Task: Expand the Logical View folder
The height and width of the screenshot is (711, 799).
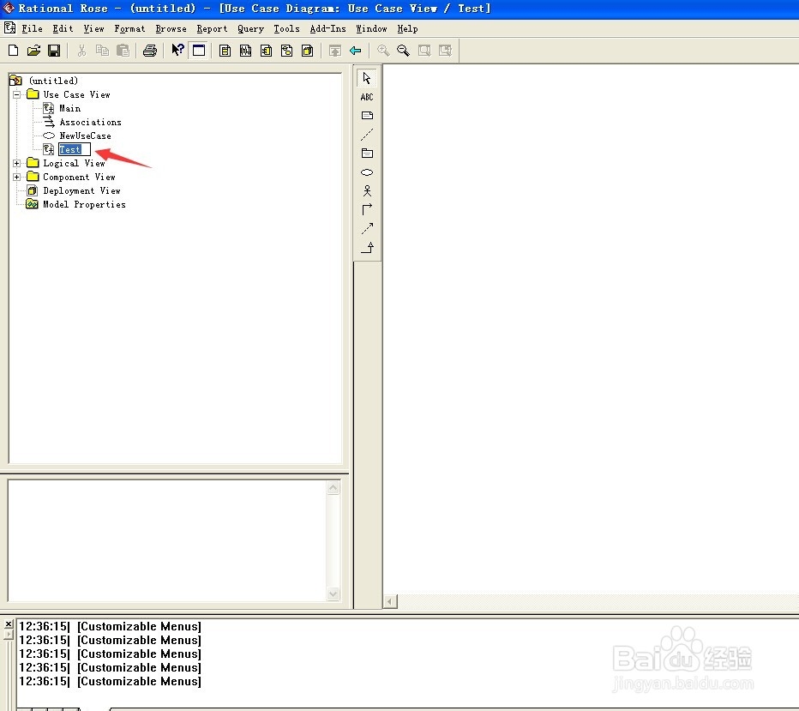Action: click(17, 163)
